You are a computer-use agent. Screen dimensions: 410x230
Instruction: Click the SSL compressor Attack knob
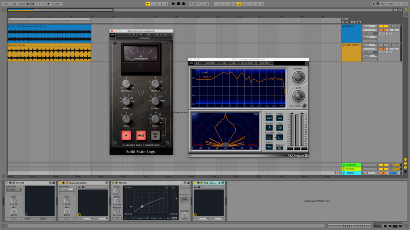tap(126, 101)
